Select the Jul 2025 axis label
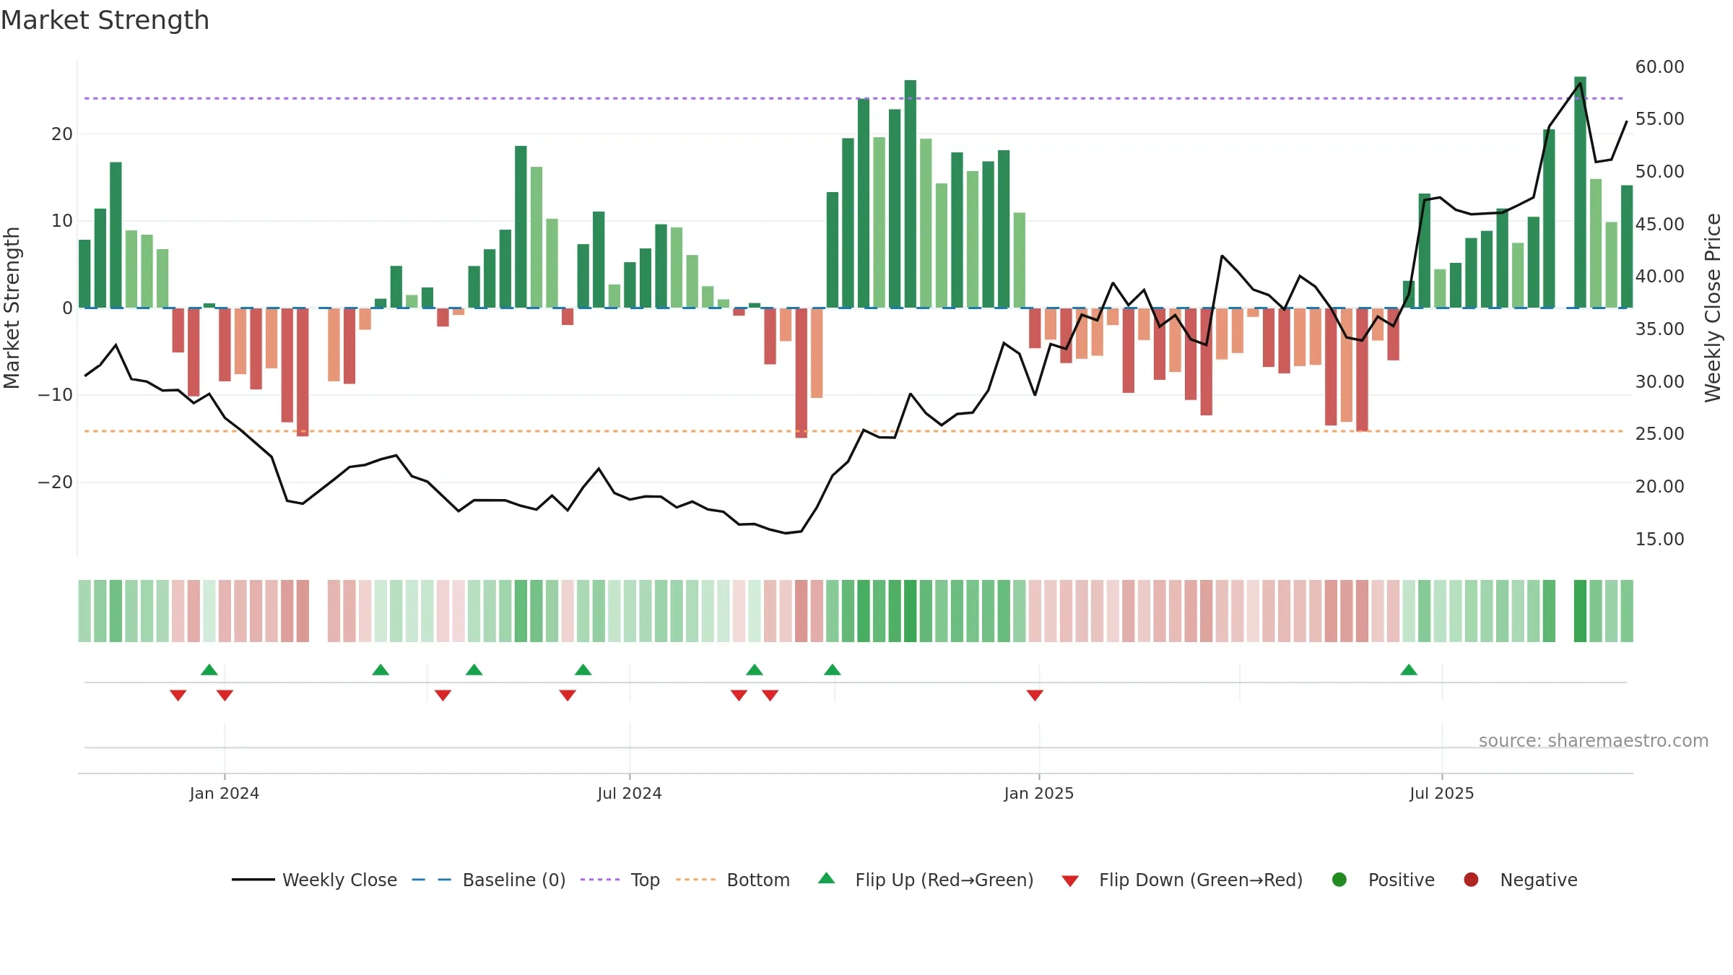Image resolution: width=1733 pixels, height=975 pixels. tap(1442, 793)
